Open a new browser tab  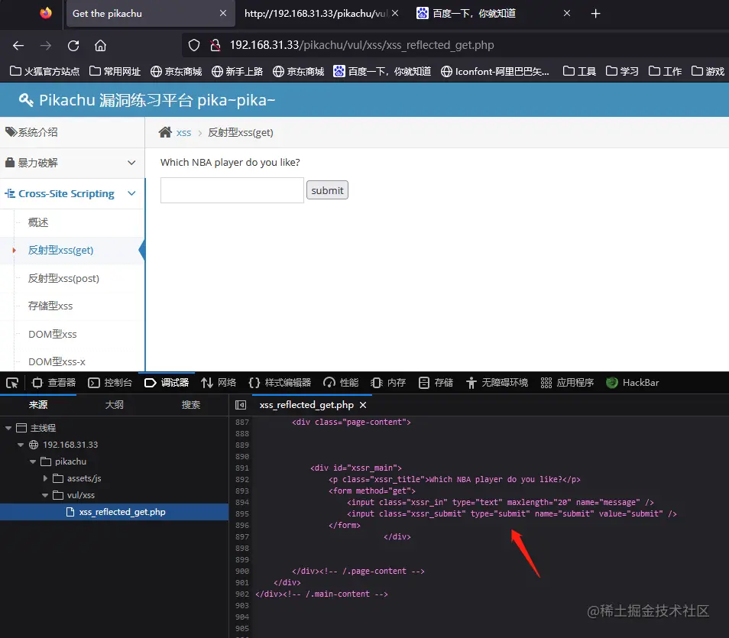coord(595,14)
